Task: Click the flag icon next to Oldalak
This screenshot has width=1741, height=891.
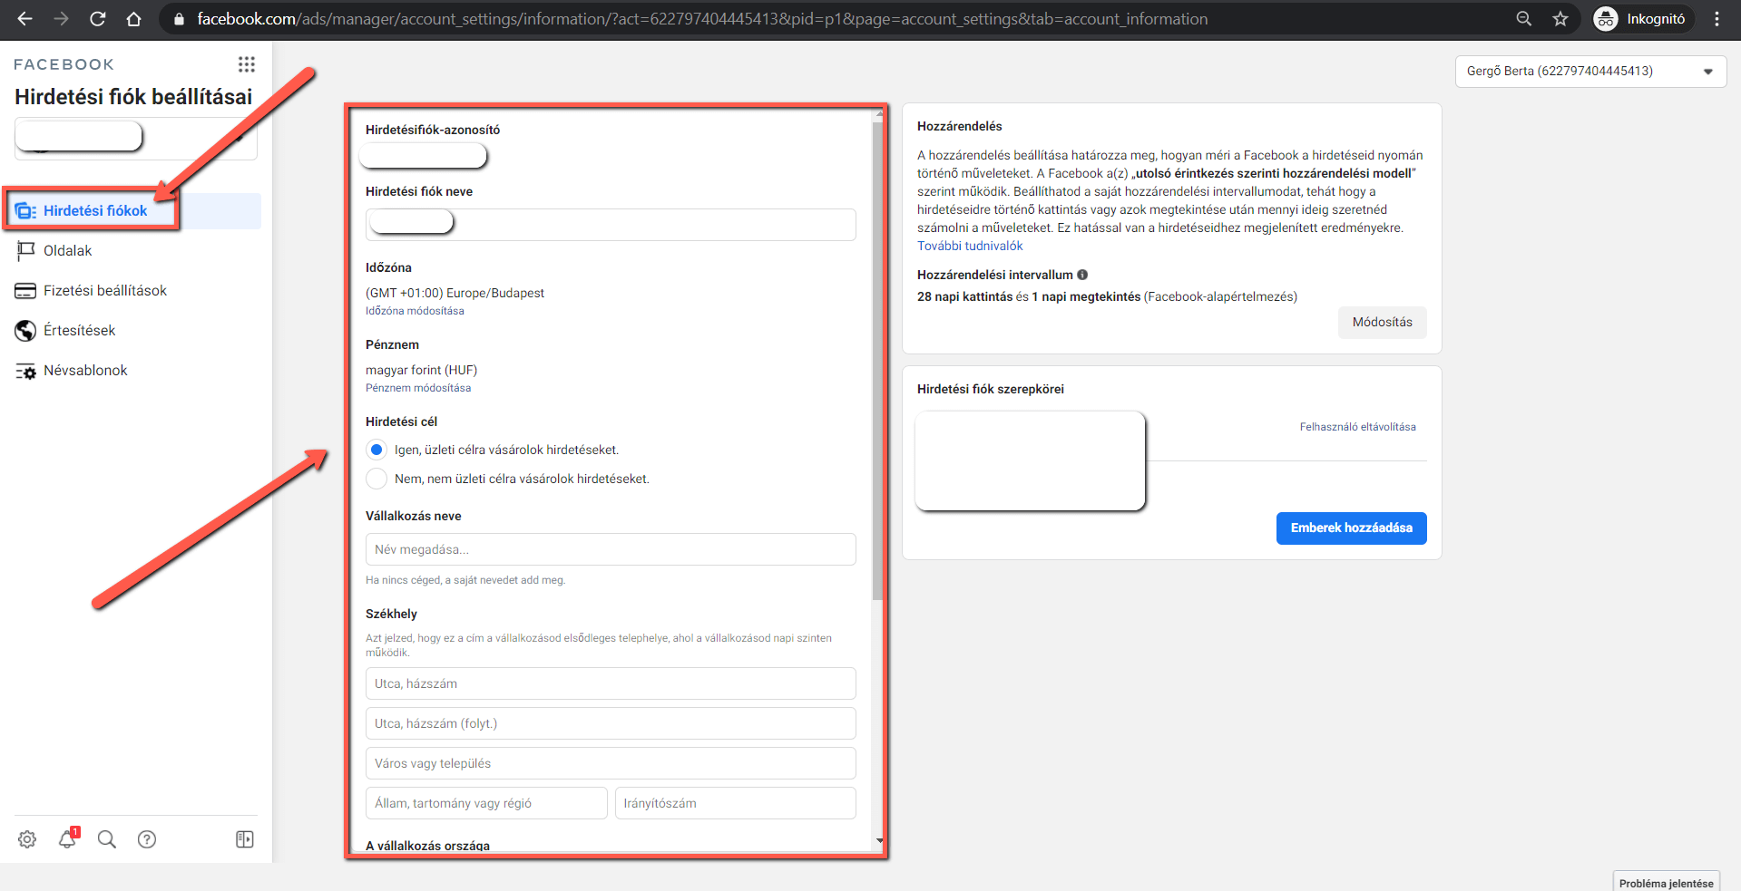Action: tap(25, 251)
